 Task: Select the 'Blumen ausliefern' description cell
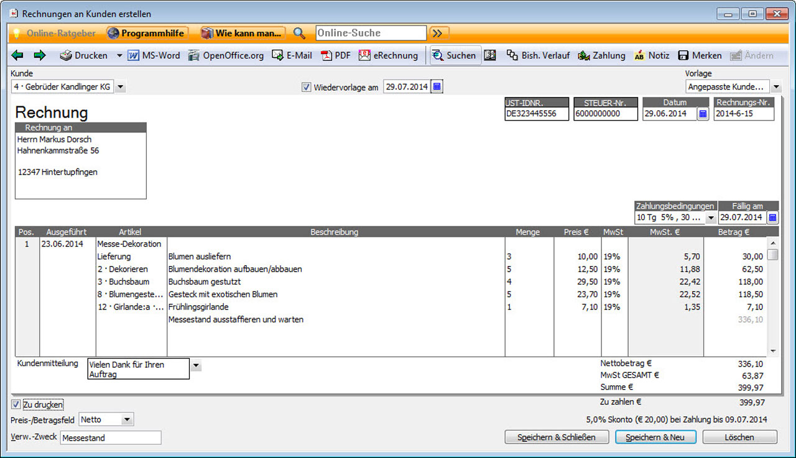click(x=336, y=257)
